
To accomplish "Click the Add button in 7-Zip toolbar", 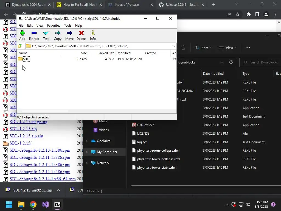I will (x=22, y=35).
